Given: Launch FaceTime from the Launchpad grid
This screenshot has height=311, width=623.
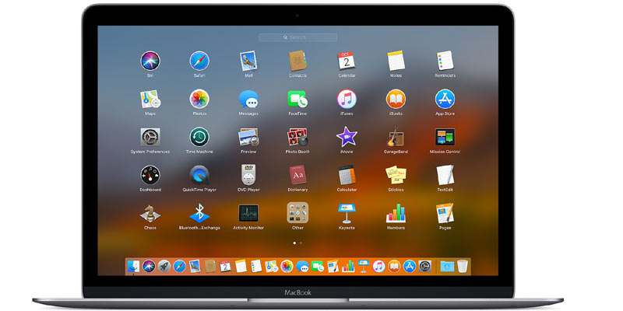Looking at the screenshot, I should 297,100.
